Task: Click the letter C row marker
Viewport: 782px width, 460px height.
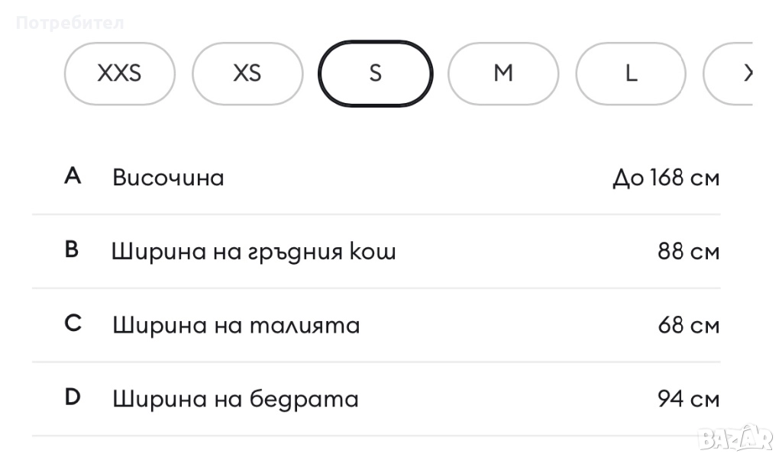Action: tap(73, 324)
